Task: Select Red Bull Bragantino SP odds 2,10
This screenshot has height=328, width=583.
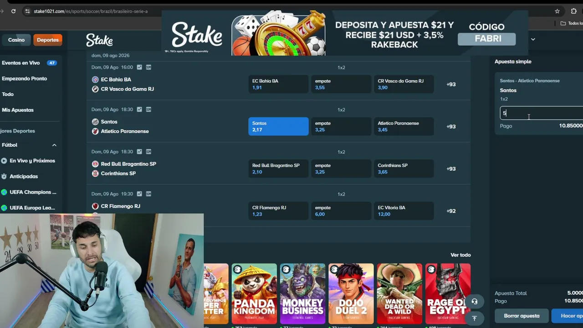Action: (278, 169)
